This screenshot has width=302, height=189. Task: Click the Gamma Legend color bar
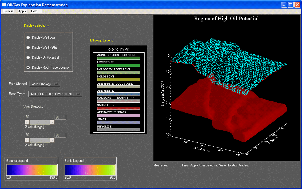coord(31,170)
